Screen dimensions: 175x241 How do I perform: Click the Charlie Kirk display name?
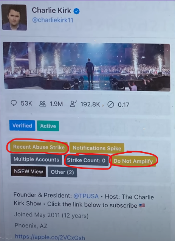coord(51,11)
